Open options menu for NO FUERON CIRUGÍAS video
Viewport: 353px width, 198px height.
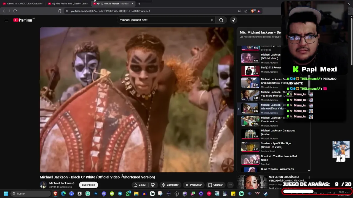click(309, 177)
